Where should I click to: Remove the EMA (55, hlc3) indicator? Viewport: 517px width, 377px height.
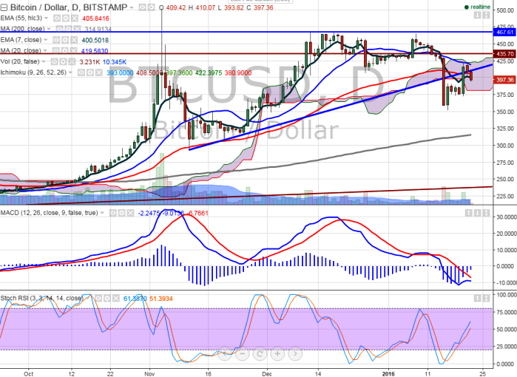[75, 18]
